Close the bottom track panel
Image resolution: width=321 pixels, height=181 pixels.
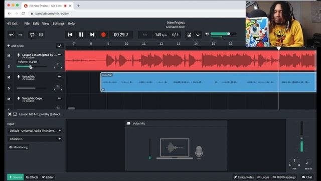(10, 114)
